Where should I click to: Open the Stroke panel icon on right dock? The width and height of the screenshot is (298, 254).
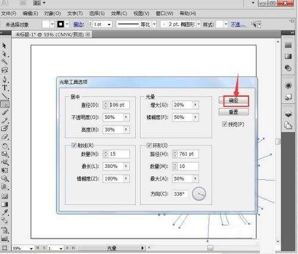pos(288,45)
